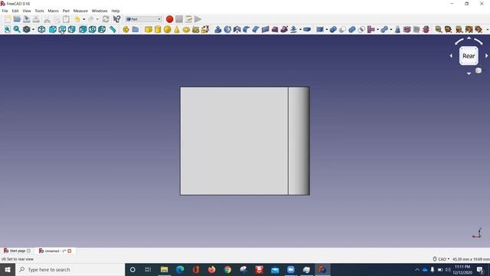This screenshot has width=490, height=276.
Task: Select the Revolve tool
Action: (227, 29)
